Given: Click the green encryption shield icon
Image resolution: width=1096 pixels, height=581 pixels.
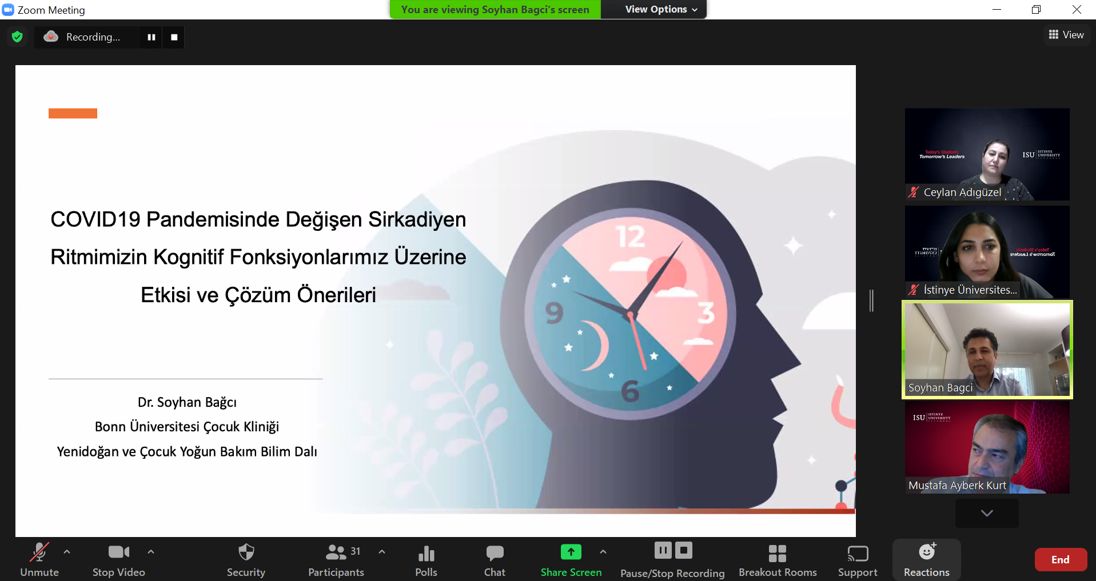Looking at the screenshot, I should click(x=17, y=37).
